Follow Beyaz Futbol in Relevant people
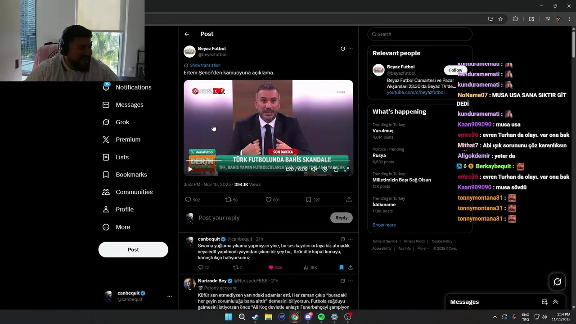 coord(455,70)
